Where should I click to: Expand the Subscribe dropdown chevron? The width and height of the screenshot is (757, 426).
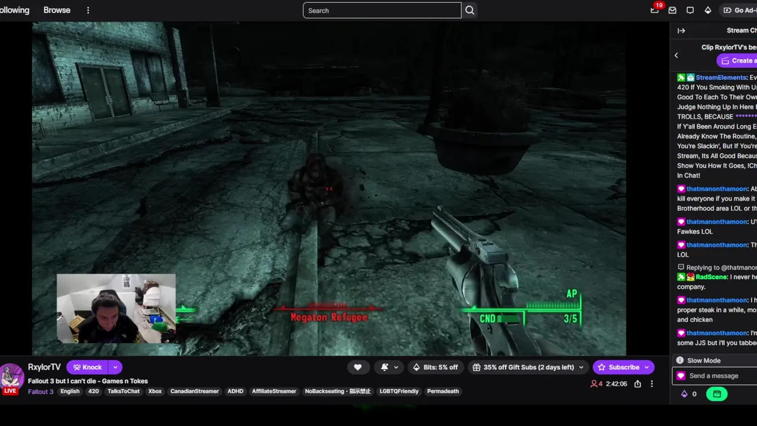point(647,367)
